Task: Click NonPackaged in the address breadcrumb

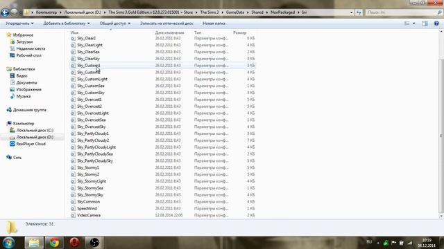Action: [x=282, y=12]
